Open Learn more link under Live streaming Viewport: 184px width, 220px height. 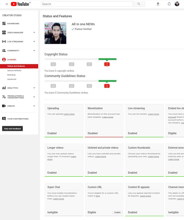pyautogui.click(x=154, y=114)
